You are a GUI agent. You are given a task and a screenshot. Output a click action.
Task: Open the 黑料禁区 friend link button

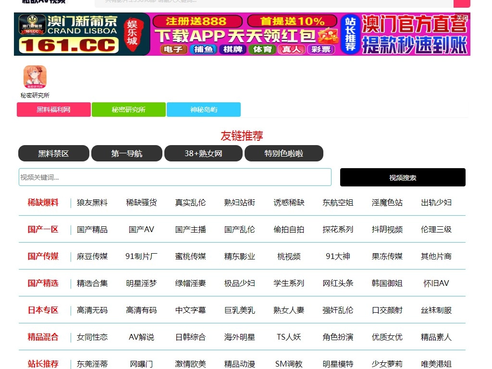53,153
